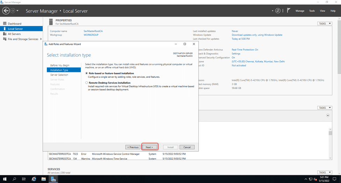Screen dimensions: 341x183
Task: Open File Explorer from the taskbar
Action: coord(43,179)
